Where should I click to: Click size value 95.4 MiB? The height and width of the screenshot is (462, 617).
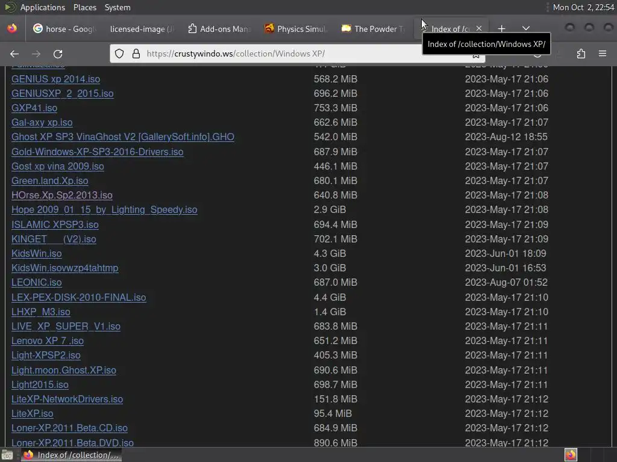point(333,414)
